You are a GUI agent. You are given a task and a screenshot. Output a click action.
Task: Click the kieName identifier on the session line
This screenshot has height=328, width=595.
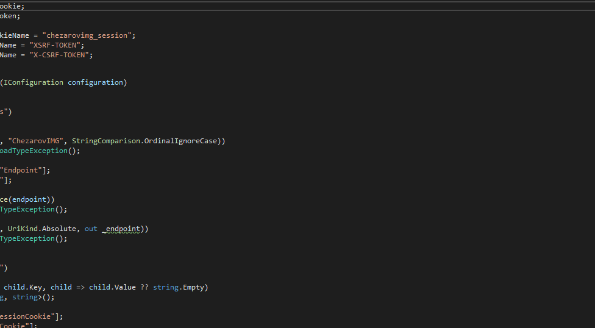(14, 35)
